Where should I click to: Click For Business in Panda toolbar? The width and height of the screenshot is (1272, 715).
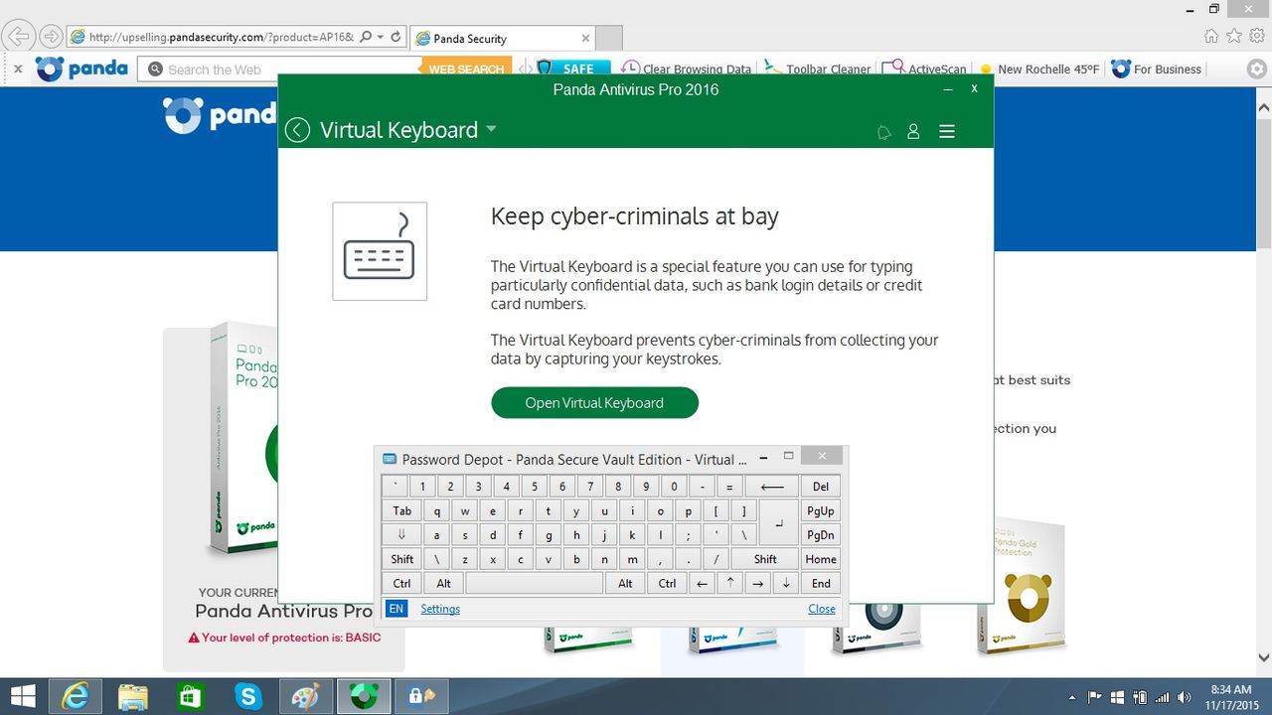1157,69
